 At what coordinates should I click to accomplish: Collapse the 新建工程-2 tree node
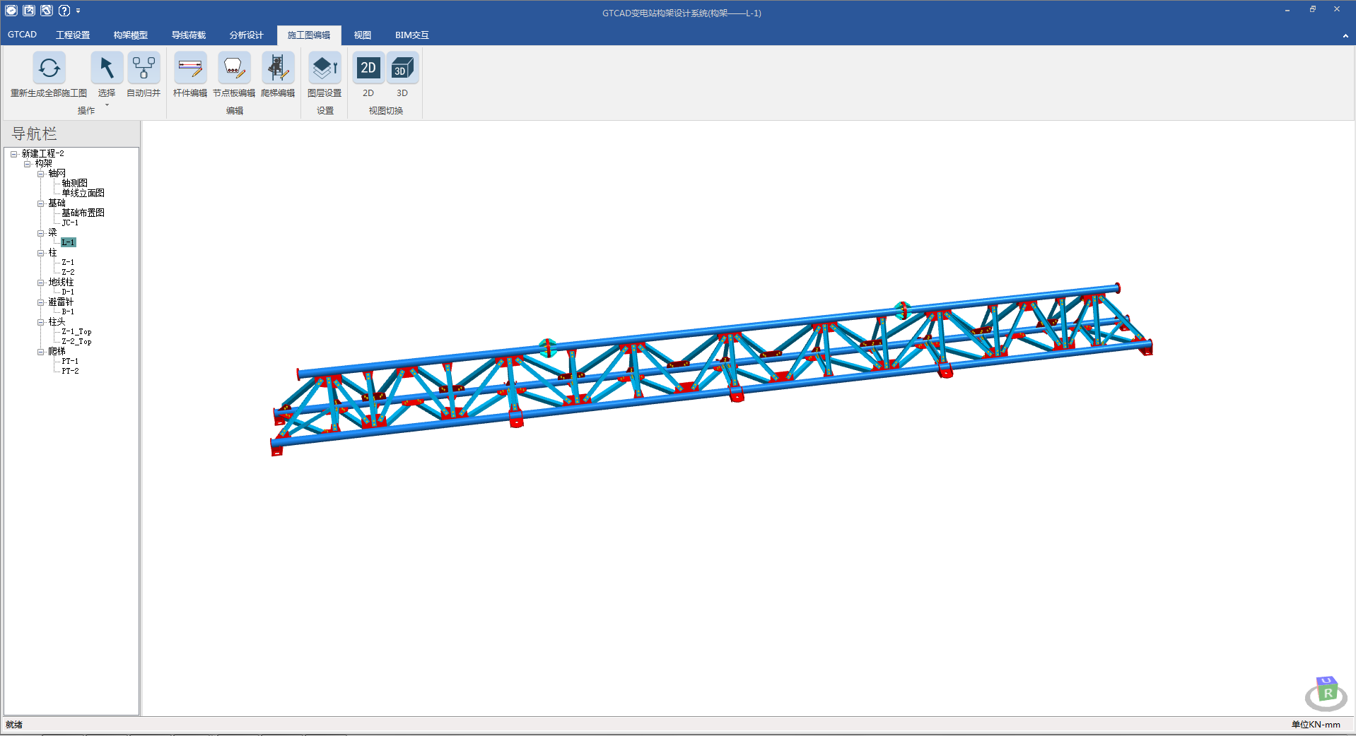pyautogui.click(x=13, y=154)
